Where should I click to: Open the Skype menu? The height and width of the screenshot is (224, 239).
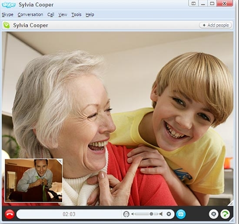pyautogui.click(x=7, y=15)
